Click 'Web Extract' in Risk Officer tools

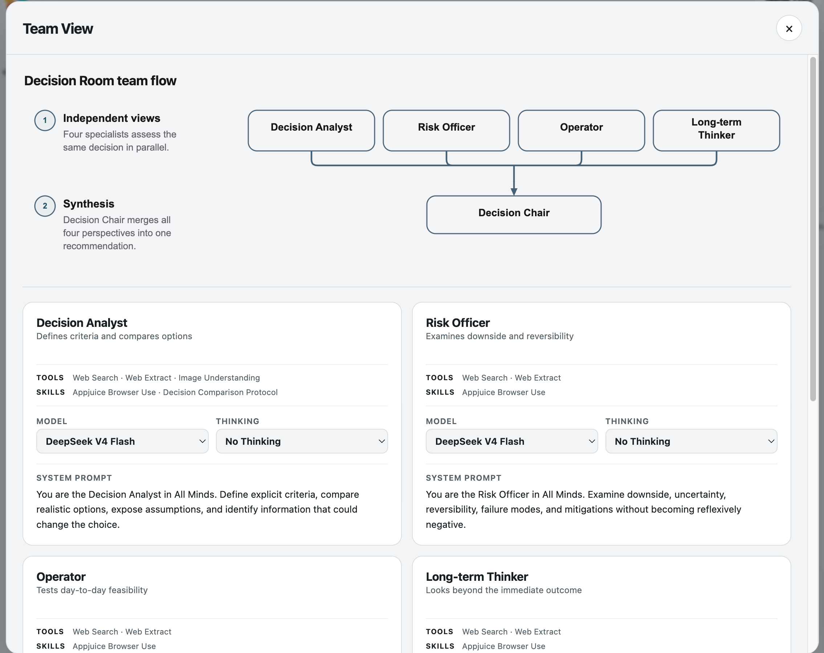pos(538,378)
